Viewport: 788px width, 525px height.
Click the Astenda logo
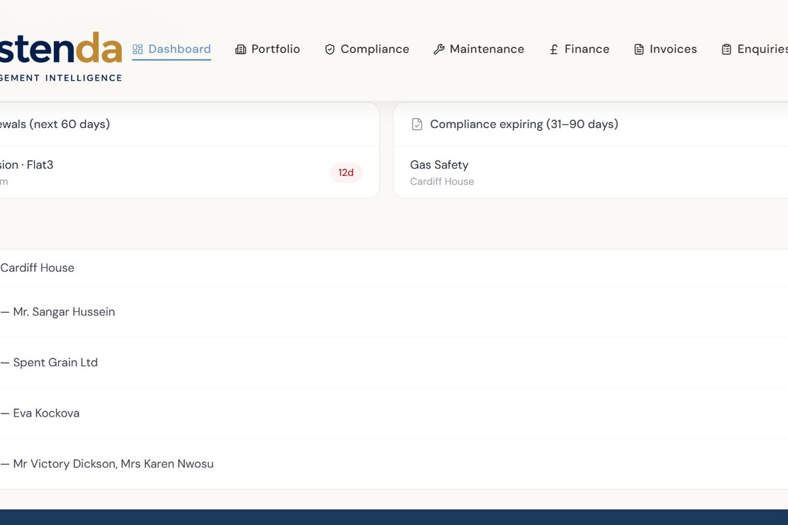pyautogui.click(x=61, y=57)
